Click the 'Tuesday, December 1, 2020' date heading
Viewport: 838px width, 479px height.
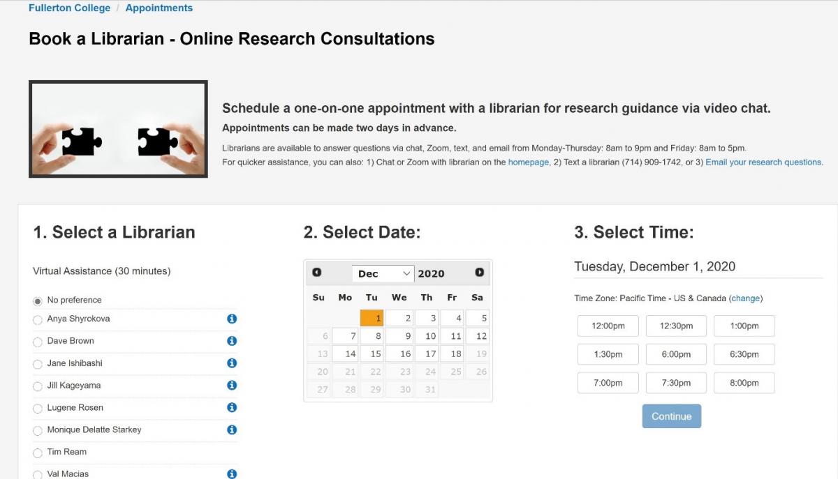coord(655,266)
